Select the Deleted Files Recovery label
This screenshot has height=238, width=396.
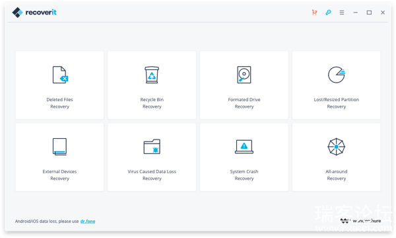click(59, 103)
